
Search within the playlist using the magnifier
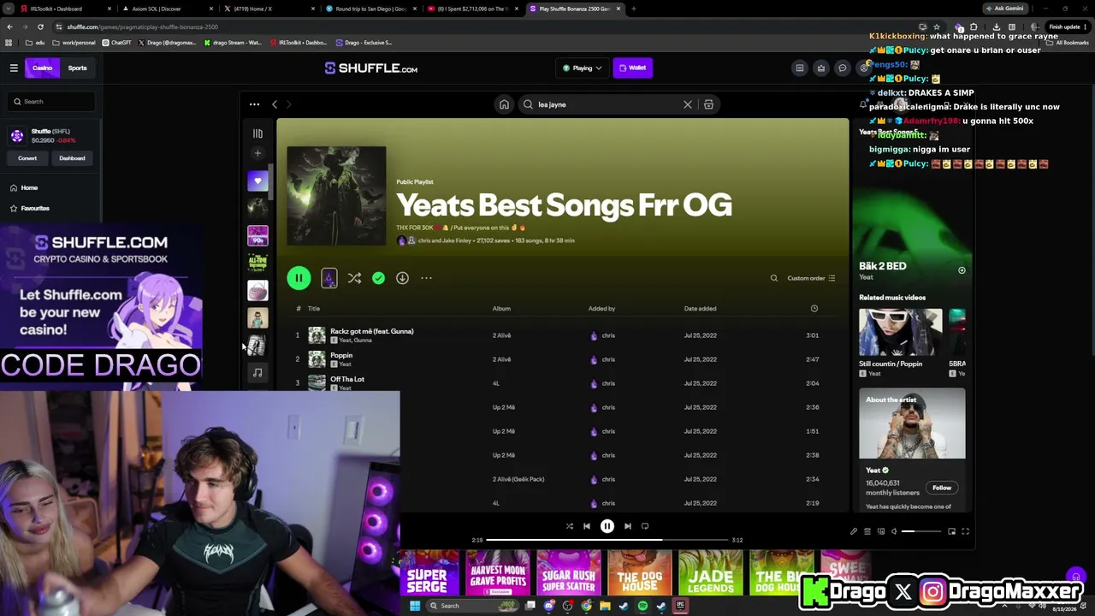[x=774, y=278]
